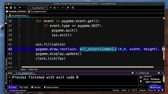Click the 42:49 line-column indicator
The image size is (168, 94).
point(124,90)
